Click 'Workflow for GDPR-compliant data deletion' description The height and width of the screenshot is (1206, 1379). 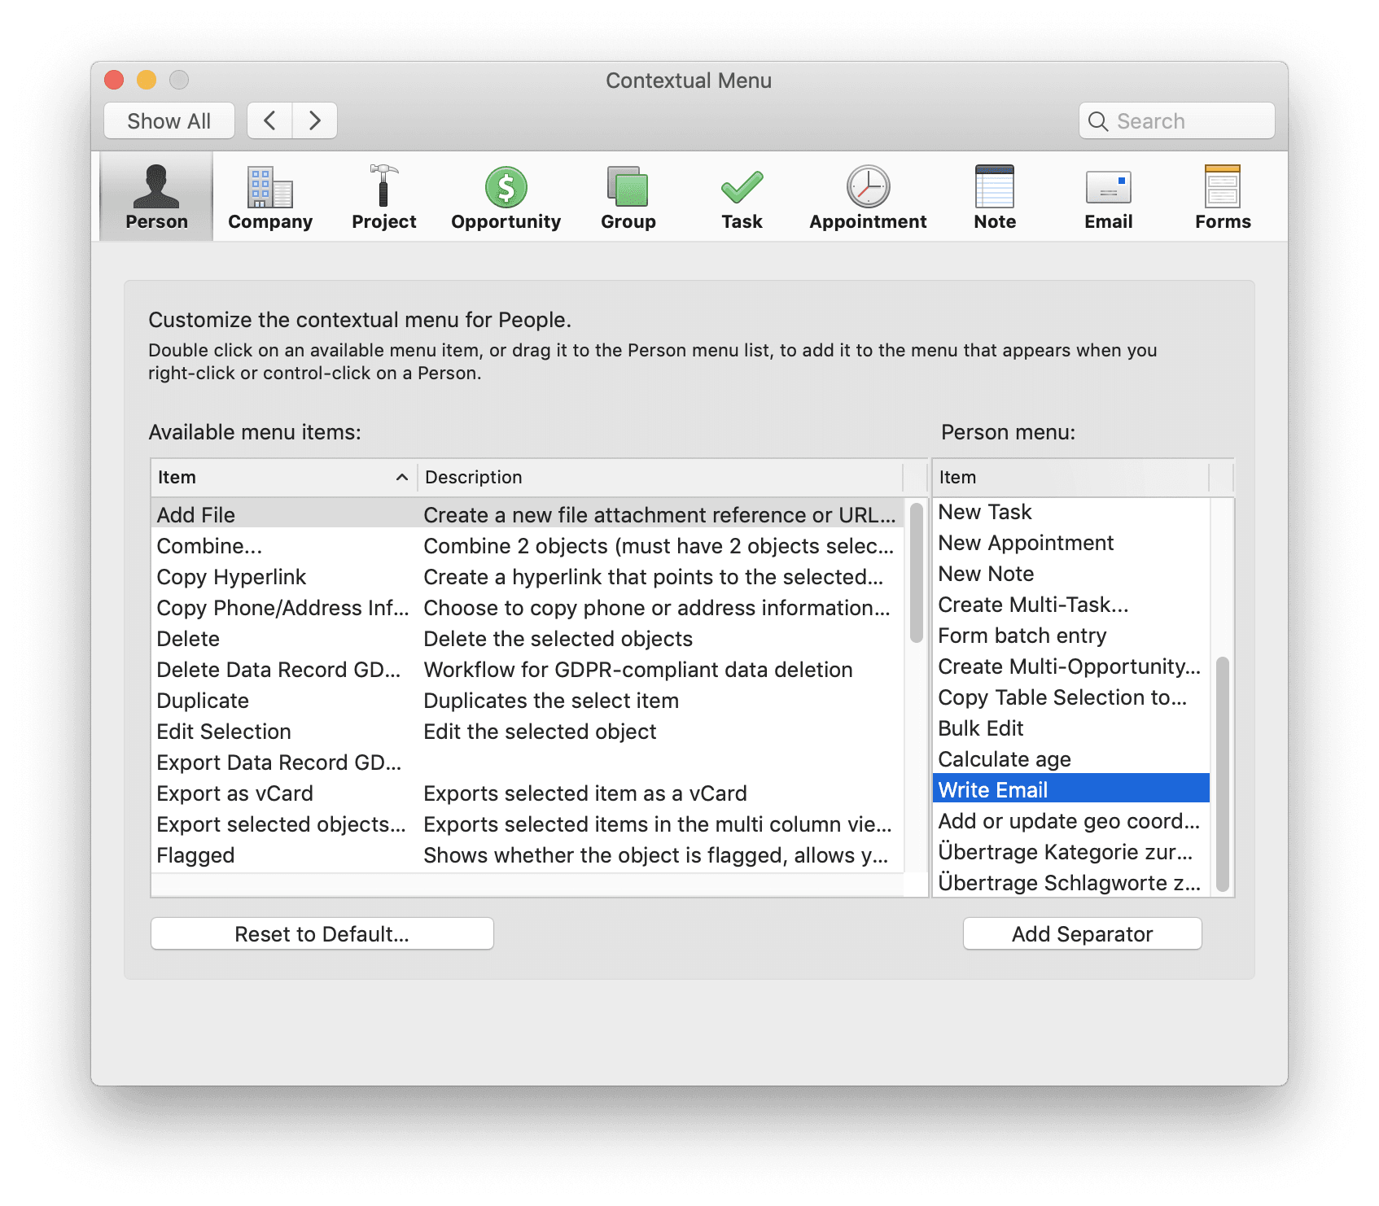click(638, 669)
